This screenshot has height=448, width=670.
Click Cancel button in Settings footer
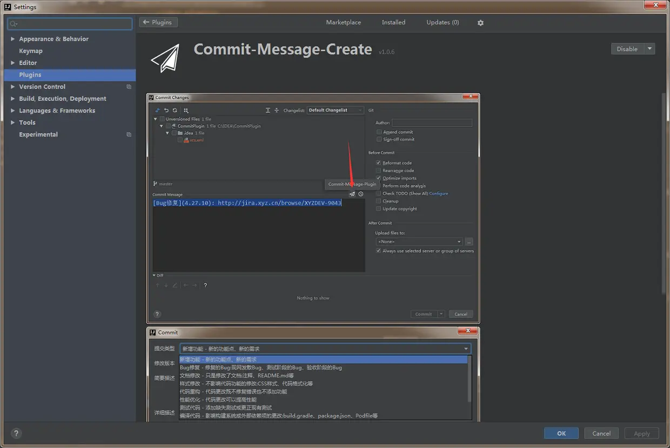tap(601, 433)
